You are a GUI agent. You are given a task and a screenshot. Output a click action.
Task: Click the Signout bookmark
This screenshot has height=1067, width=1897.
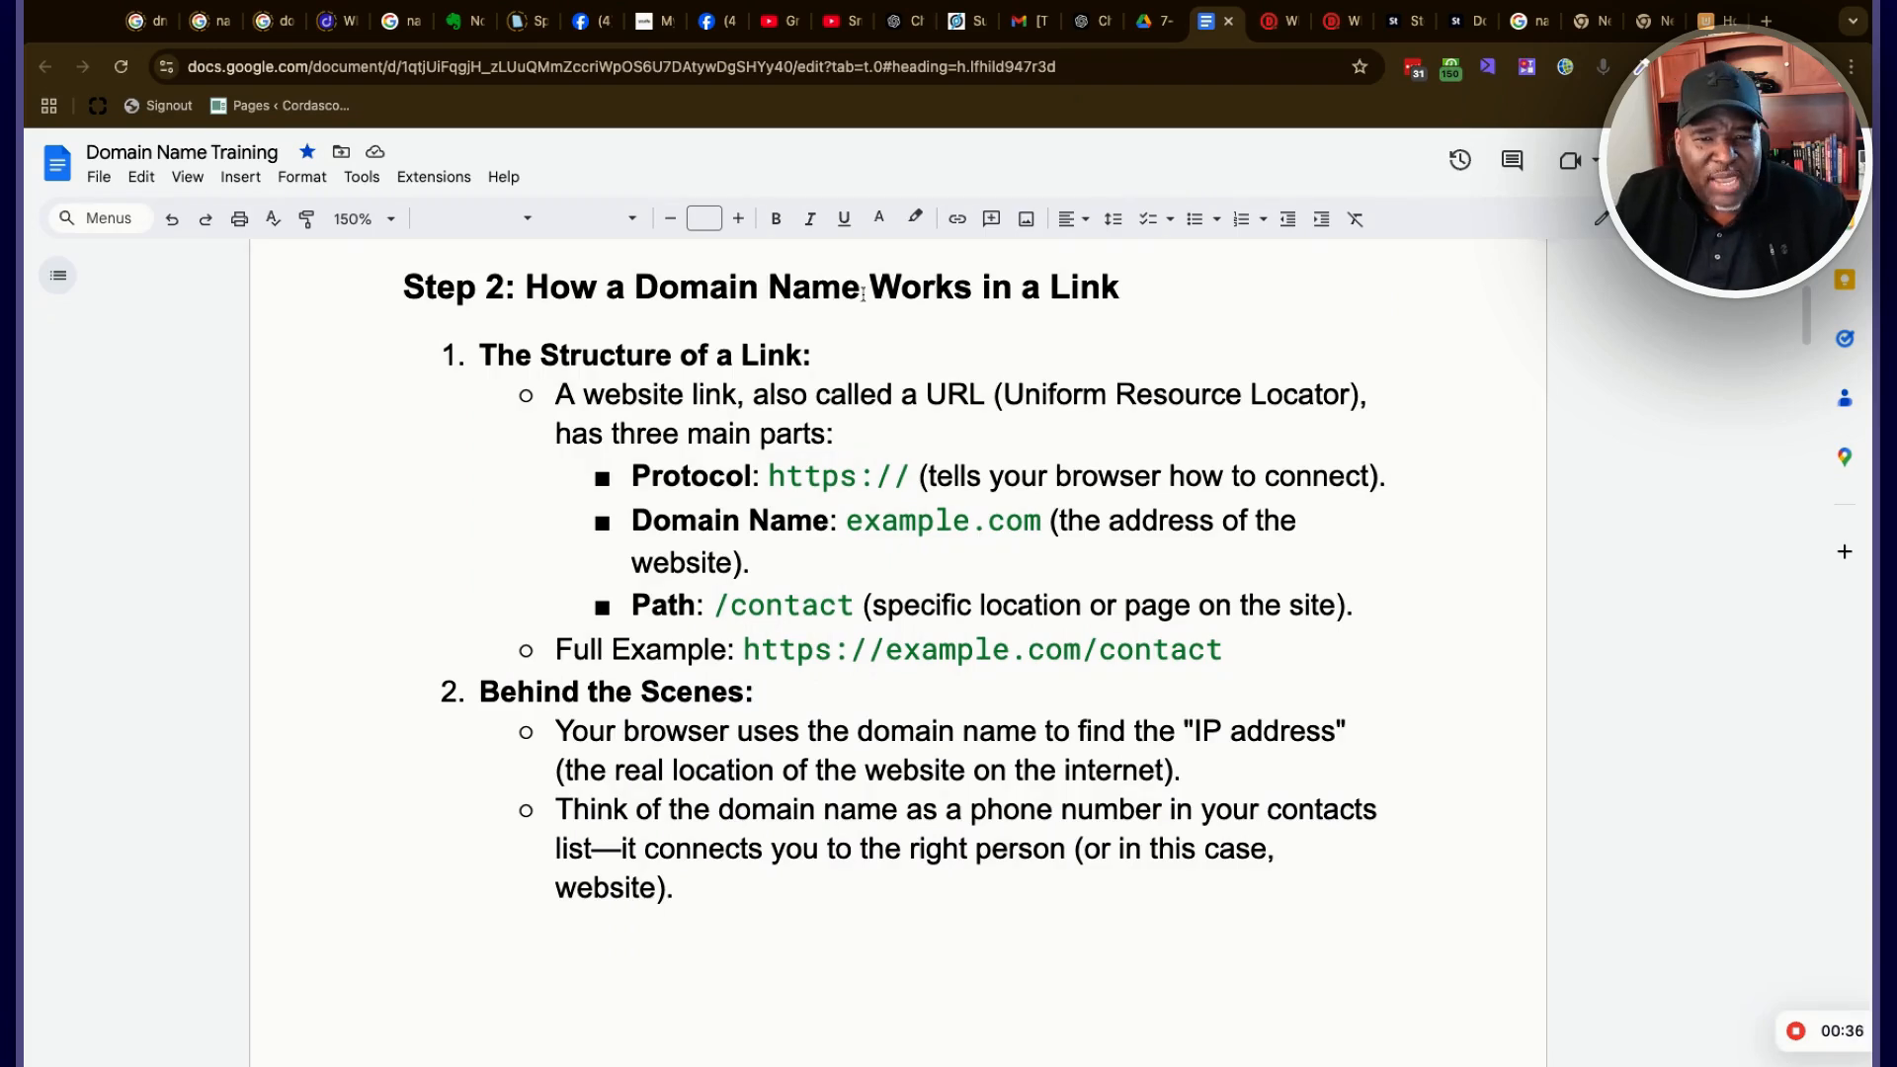pyautogui.click(x=158, y=106)
